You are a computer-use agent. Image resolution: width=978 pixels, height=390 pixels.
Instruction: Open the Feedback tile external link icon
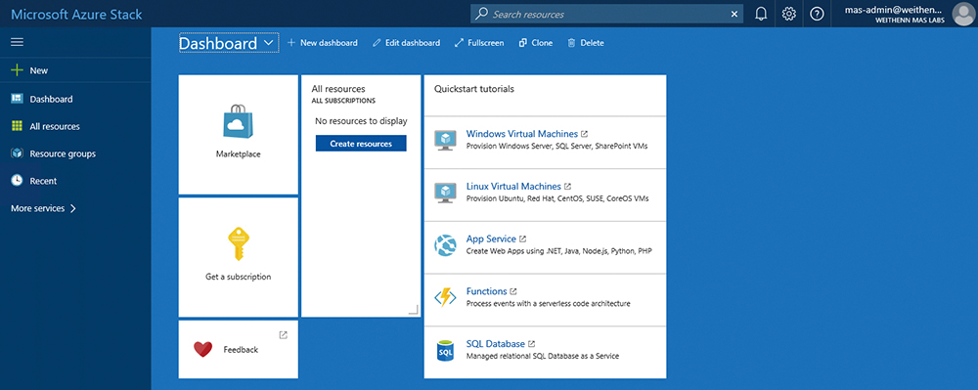[x=284, y=335]
